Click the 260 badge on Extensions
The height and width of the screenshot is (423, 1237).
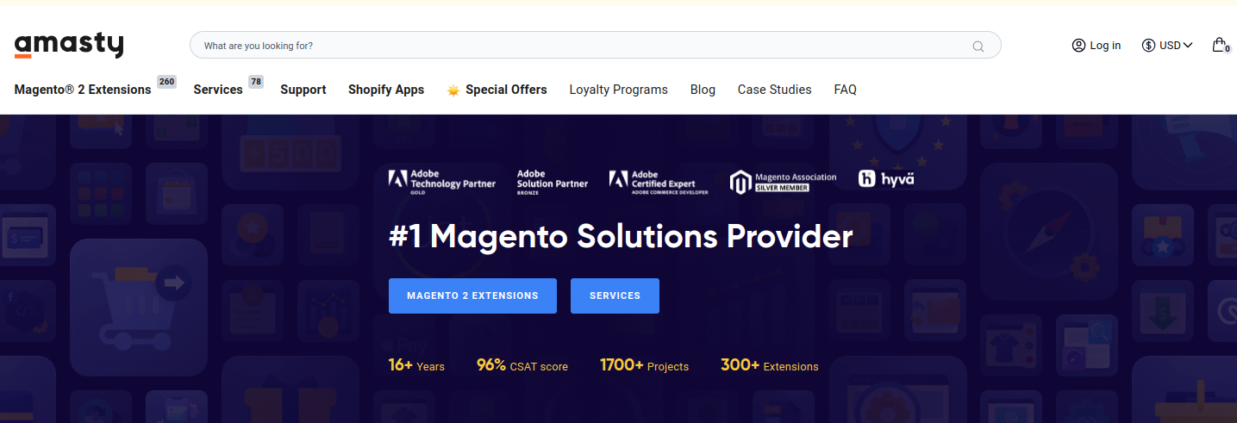[x=166, y=82]
